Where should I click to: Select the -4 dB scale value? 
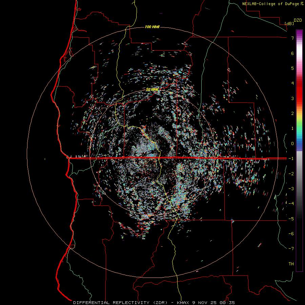pos(291,203)
